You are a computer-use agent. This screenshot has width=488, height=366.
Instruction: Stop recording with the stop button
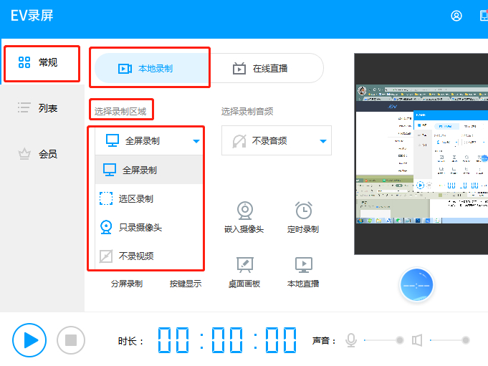pyautogui.click(x=71, y=340)
